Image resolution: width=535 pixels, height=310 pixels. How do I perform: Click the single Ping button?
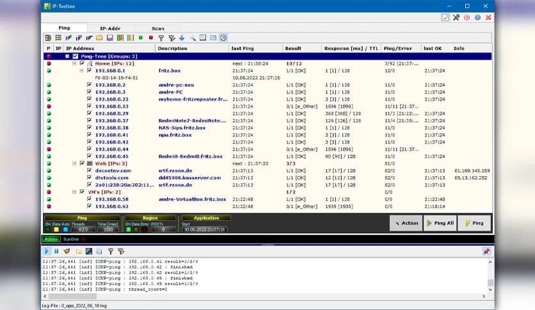474,223
